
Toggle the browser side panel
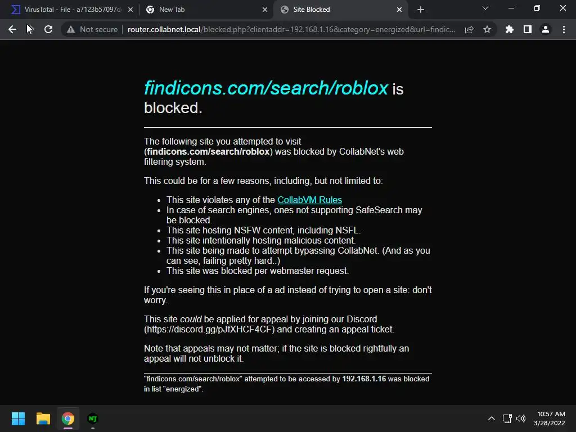(x=528, y=29)
